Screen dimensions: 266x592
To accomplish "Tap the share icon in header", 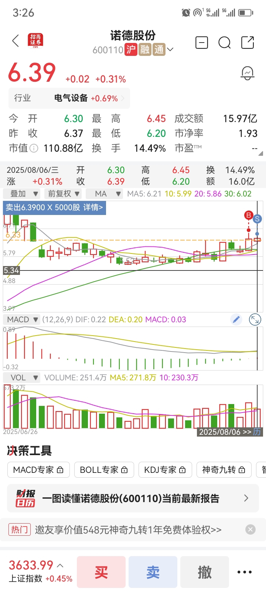I will [x=248, y=43].
